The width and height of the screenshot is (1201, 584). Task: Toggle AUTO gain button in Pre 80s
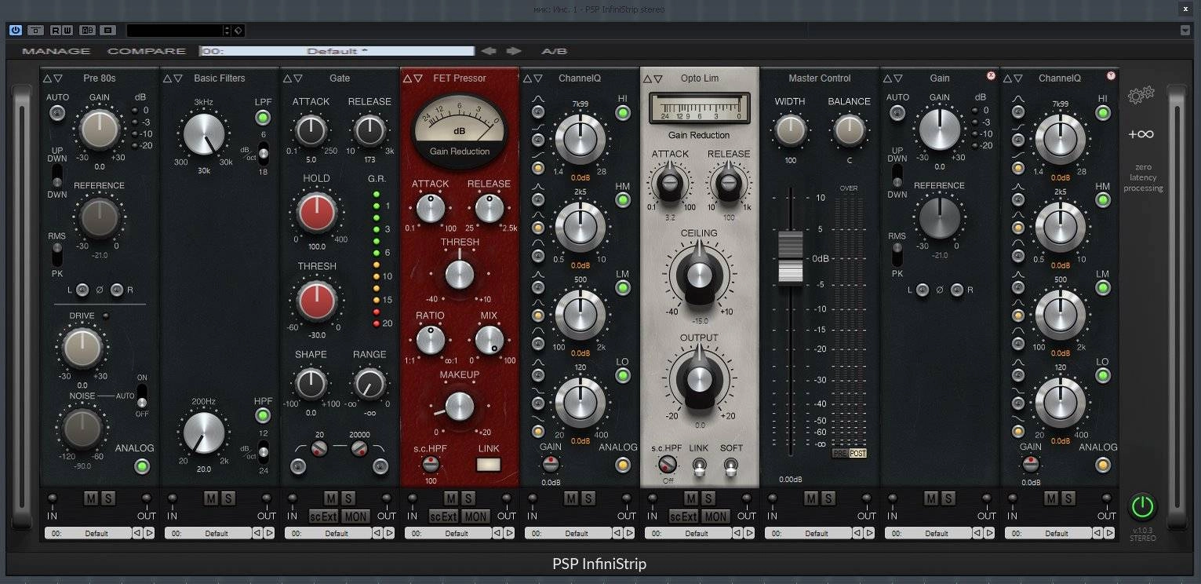57,113
